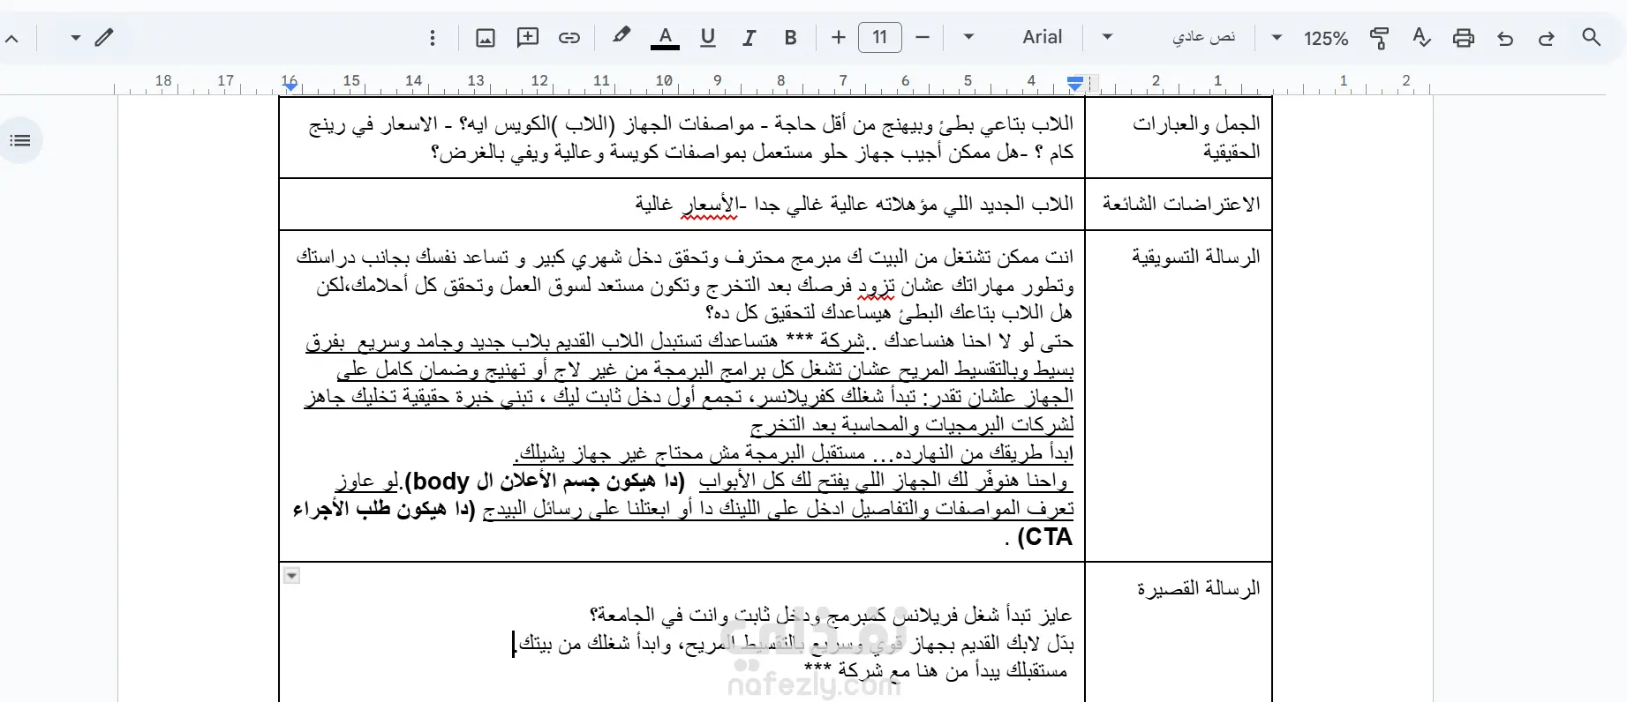Click the line starting 'مستقبلك يبدأ من هنا'
This screenshot has height=702, width=1627.
936,671
